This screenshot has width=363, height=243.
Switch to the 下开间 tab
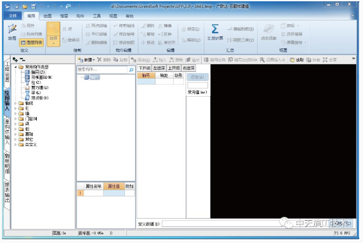(x=145, y=68)
